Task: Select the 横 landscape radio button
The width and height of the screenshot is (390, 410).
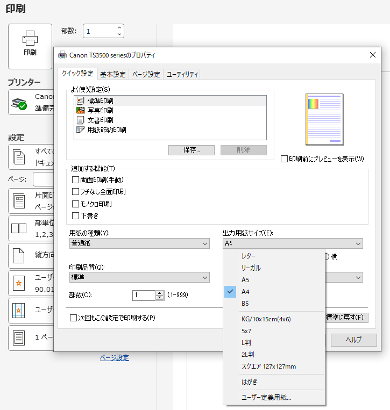Action: coord(327,256)
